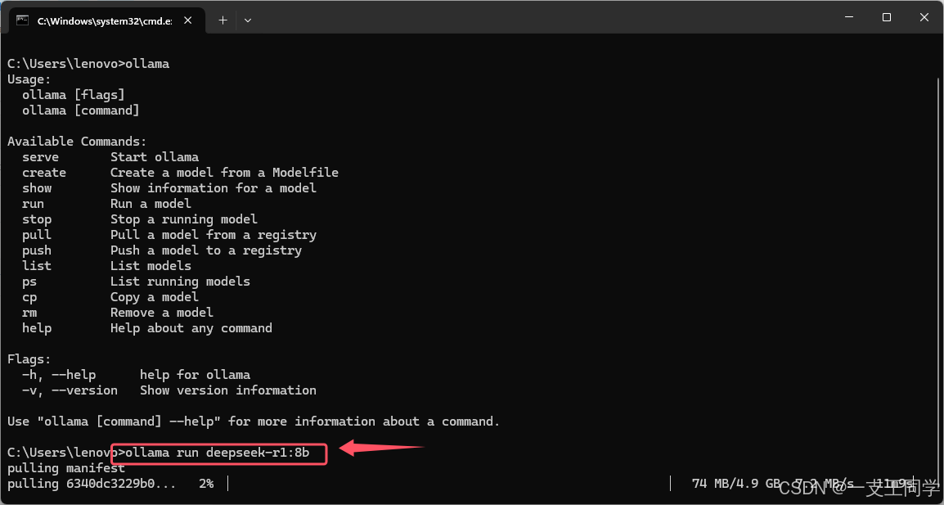The width and height of the screenshot is (944, 505).
Task: Close the cmd.exe terminal tab
Action: (x=188, y=20)
